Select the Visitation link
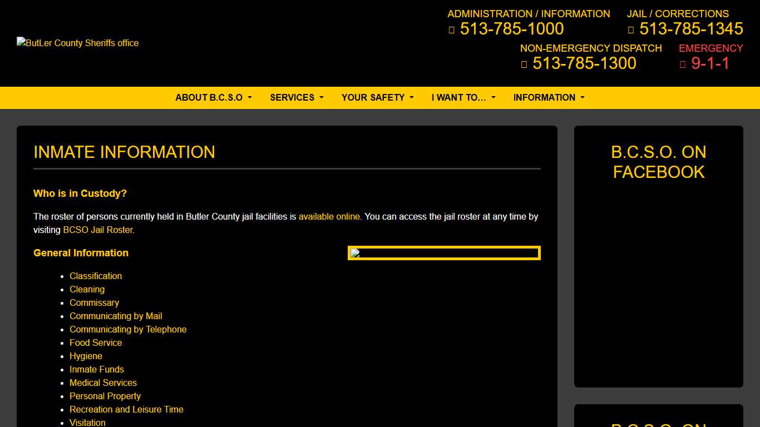This screenshot has width=760, height=427. pyautogui.click(x=87, y=423)
